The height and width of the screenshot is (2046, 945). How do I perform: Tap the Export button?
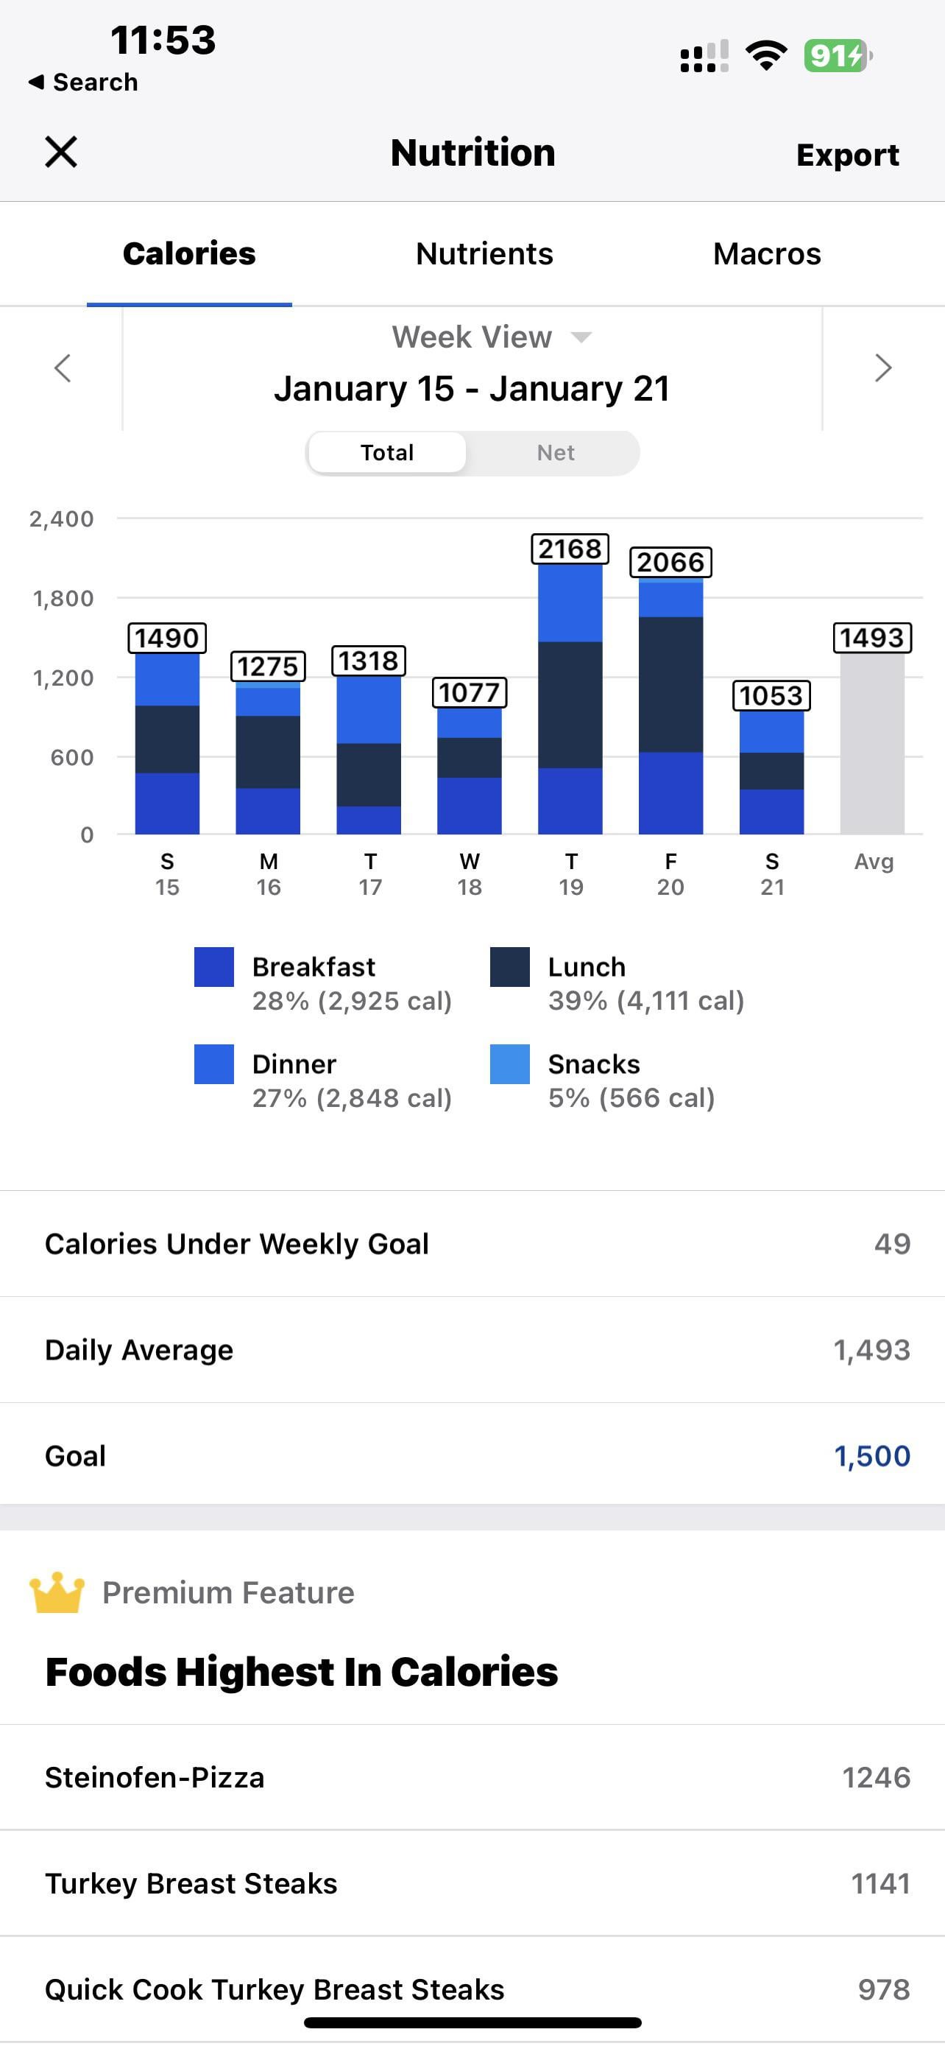click(x=847, y=154)
